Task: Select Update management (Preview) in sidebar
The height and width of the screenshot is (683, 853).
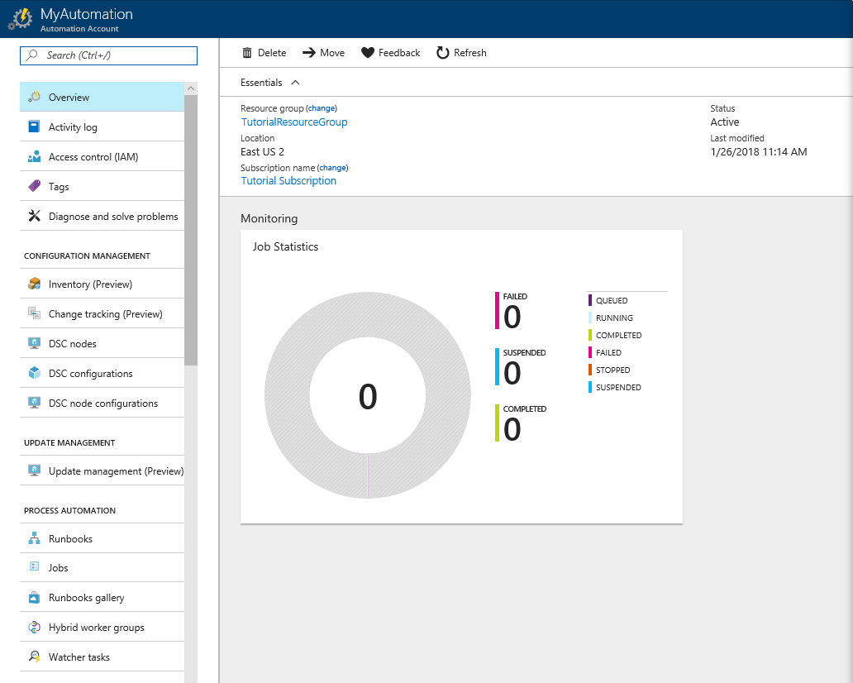Action: point(116,470)
